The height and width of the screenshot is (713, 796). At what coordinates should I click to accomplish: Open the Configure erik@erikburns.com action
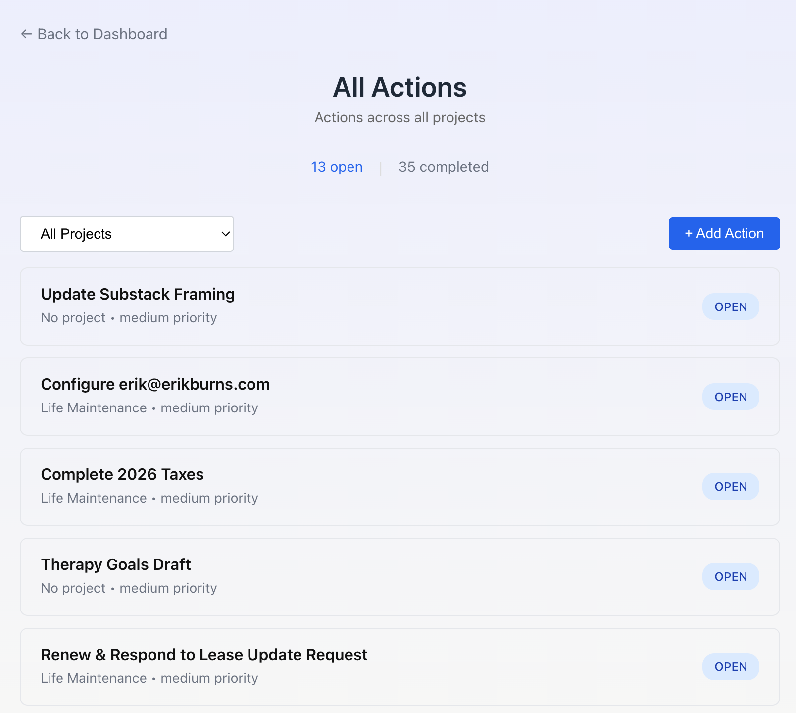coord(155,385)
